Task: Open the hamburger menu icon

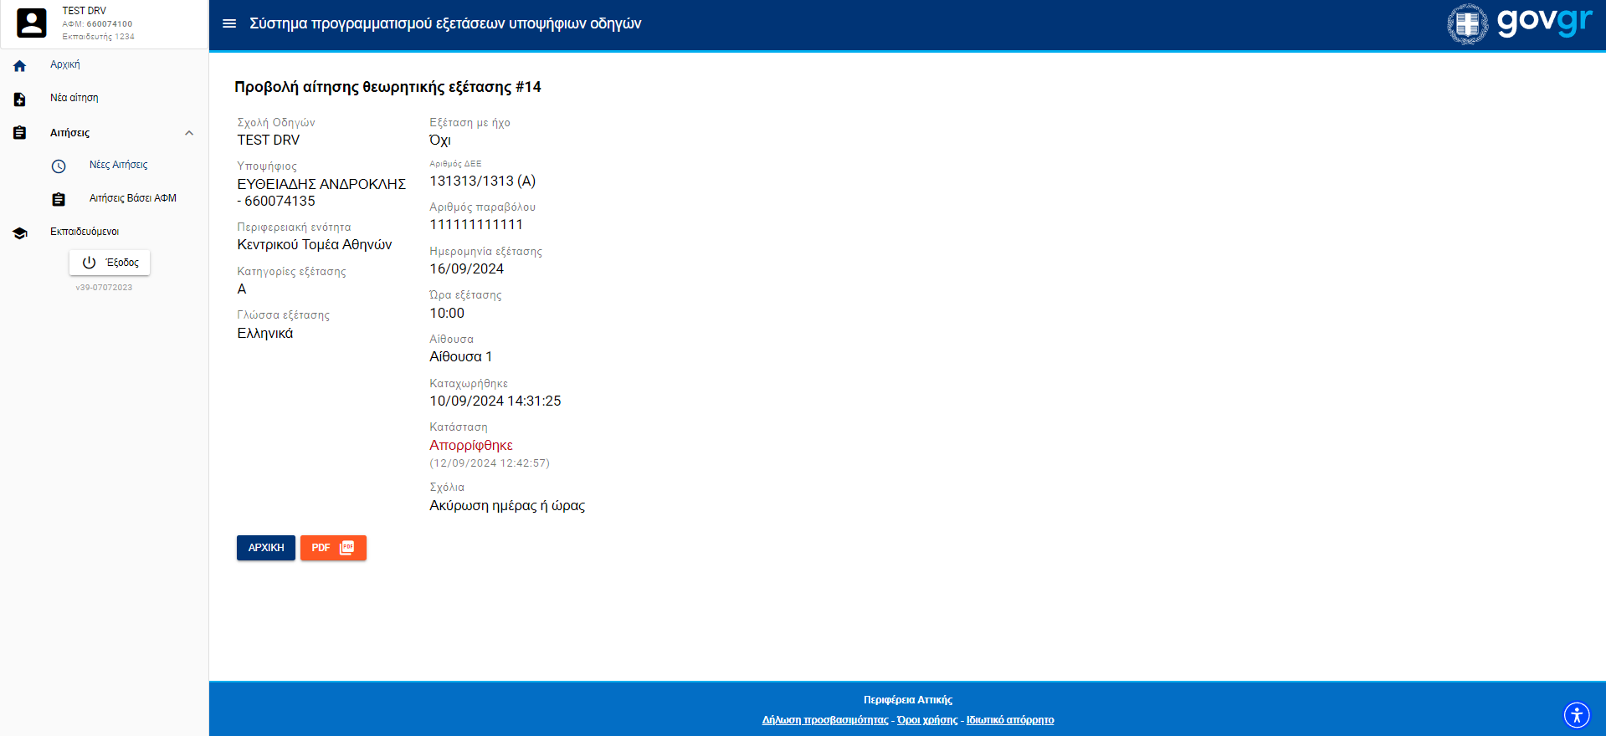Action: 228,23
